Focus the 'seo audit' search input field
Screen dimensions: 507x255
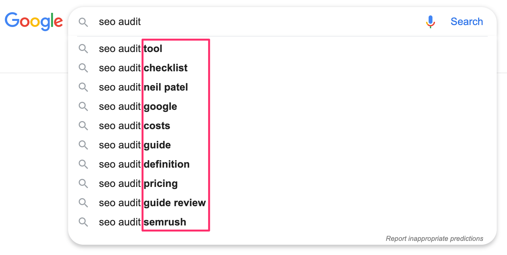tap(257, 22)
